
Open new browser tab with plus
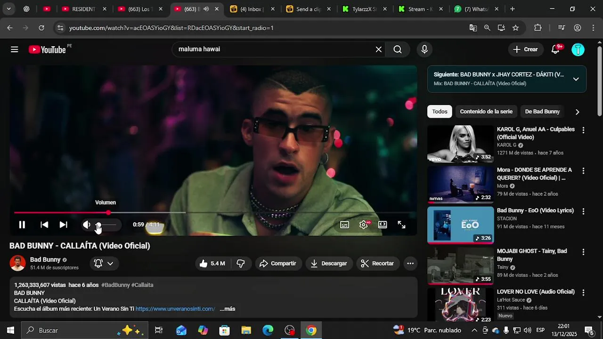(513, 9)
